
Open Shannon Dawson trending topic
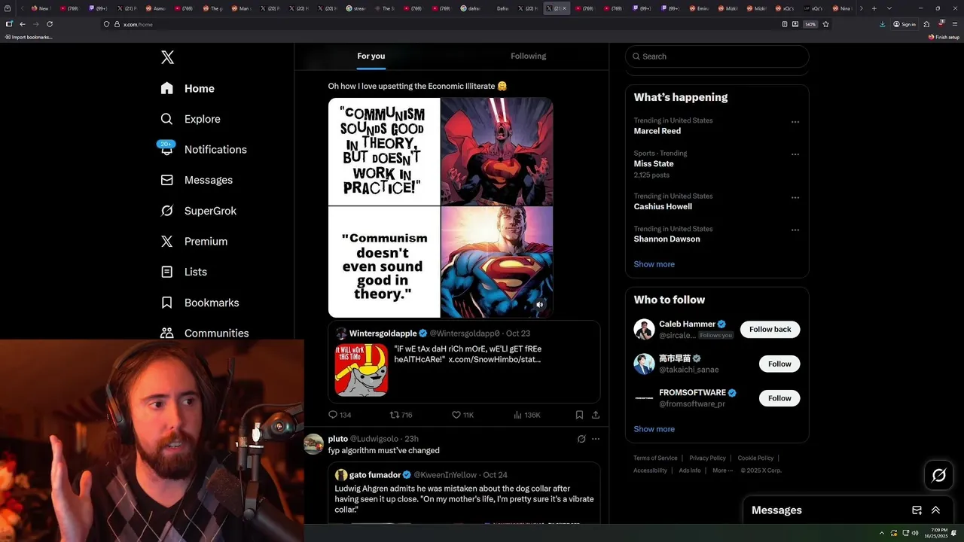point(667,239)
